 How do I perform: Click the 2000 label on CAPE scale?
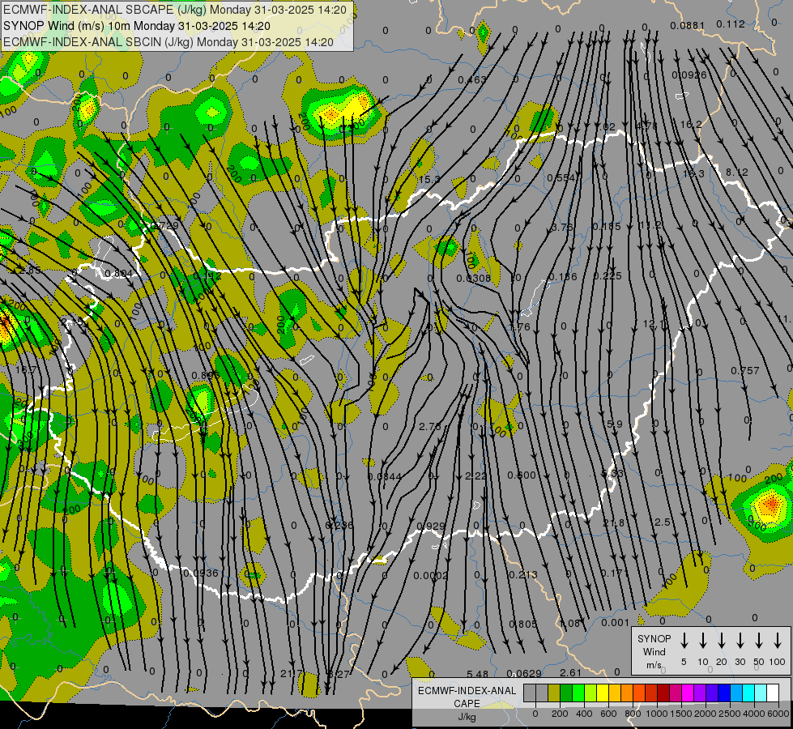click(x=705, y=714)
